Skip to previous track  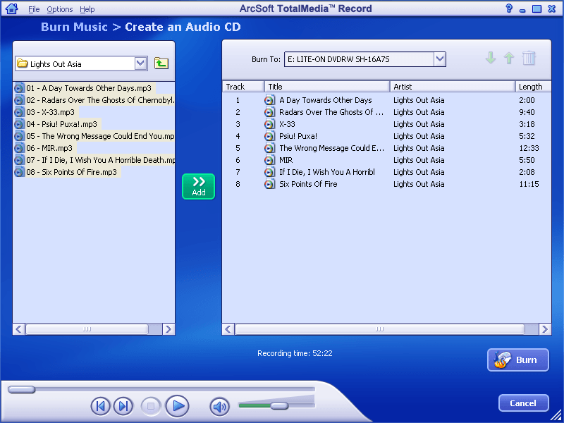click(101, 406)
